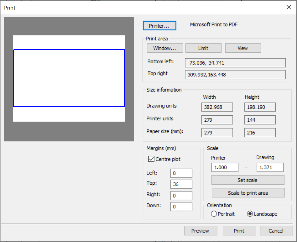Click the Set scale button
This screenshot has width=297, height=242.
248,180
